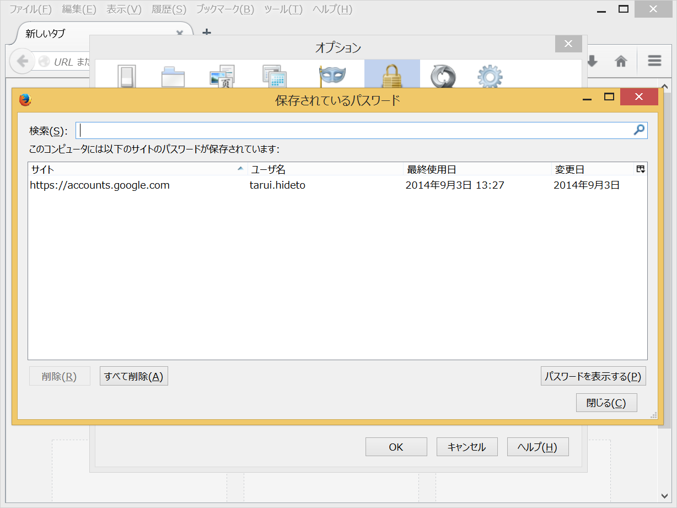Click inside the 検索 search input field
The height and width of the screenshot is (508, 677).
(358, 130)
